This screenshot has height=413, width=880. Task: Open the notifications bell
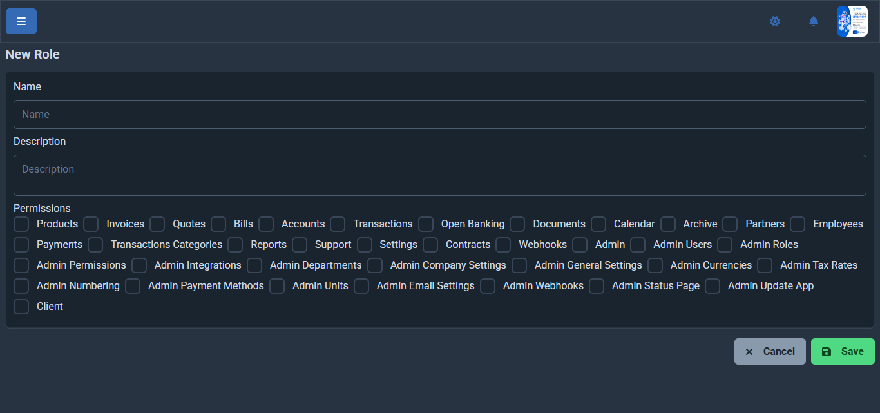814,21
